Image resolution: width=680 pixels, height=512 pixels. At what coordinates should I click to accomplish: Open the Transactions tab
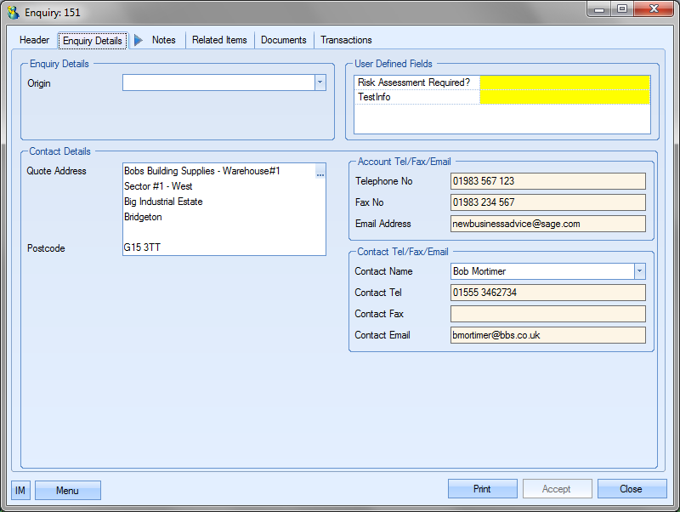346,40
